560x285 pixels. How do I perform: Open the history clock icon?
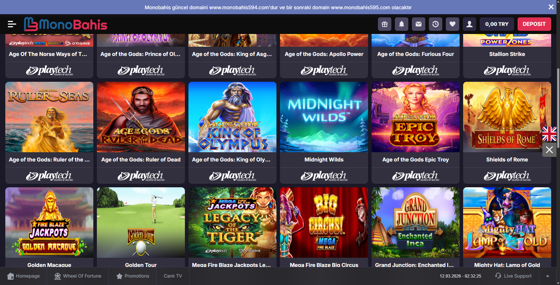(436, 24)
